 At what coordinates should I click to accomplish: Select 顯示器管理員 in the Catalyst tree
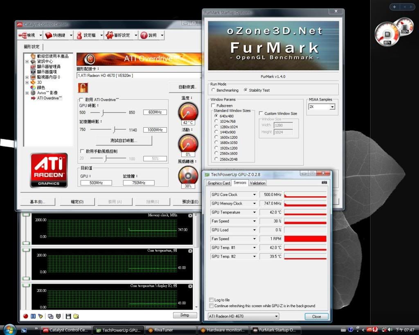pyautogui.click(x=49, y=67)
